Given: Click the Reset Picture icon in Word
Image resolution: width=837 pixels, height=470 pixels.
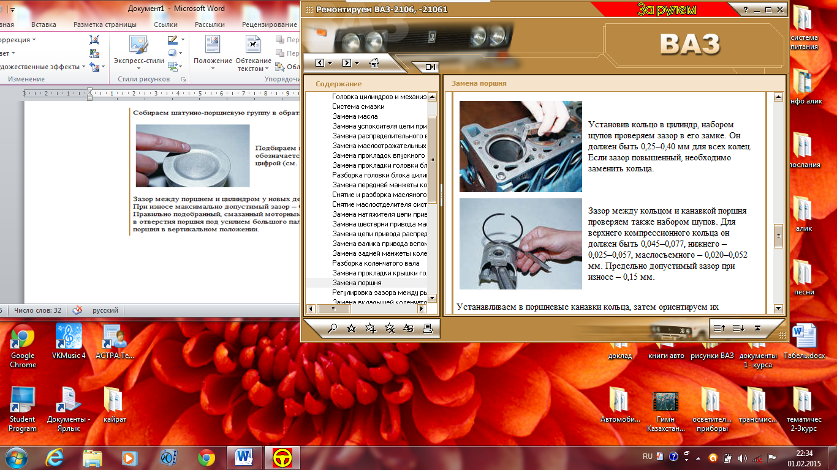Looking at the screenshot, I should click(93, 67).
